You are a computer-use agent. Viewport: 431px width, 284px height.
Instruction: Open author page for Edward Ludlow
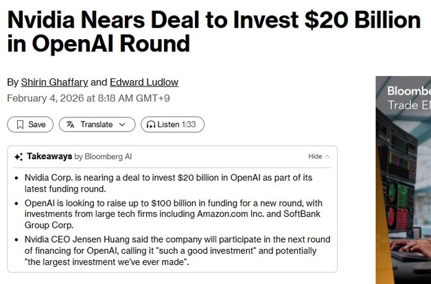pyautogui.click(x=144, y=82)
